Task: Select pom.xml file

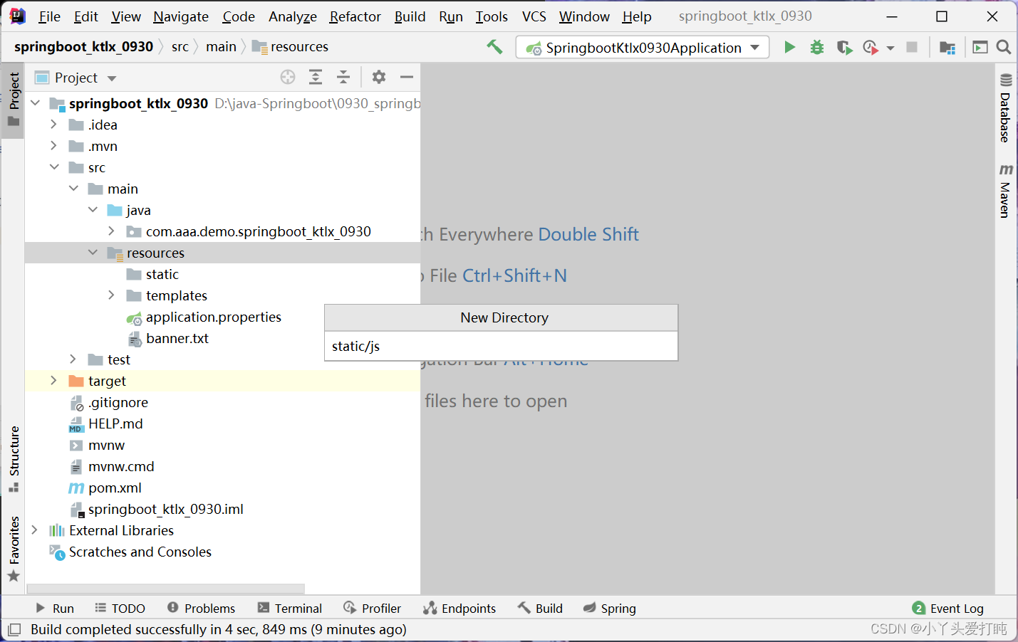Action: 115,488
